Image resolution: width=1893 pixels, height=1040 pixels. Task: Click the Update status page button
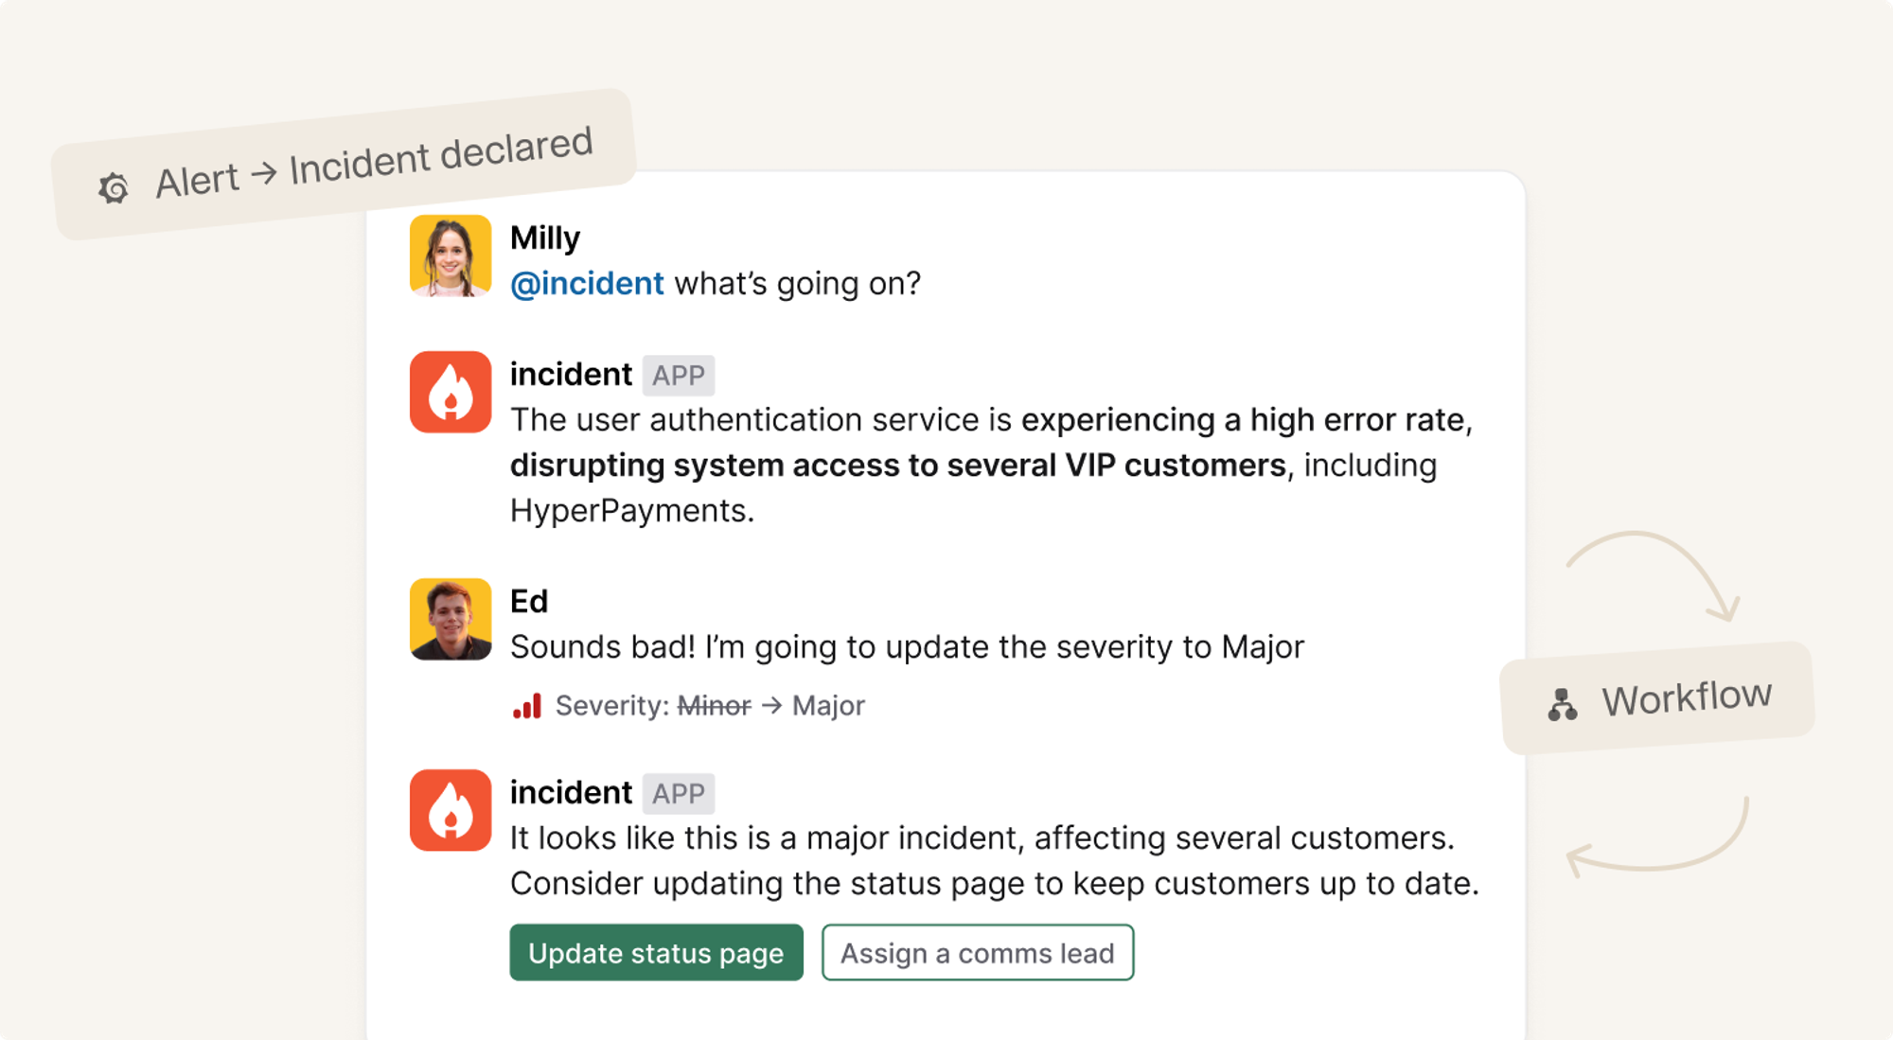click(656, 953)
